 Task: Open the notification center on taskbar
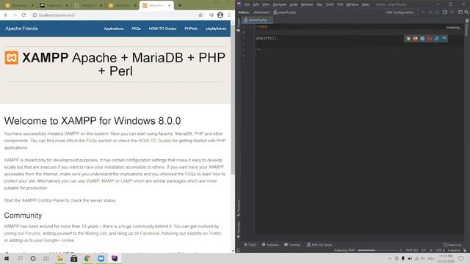coord(461,259)
